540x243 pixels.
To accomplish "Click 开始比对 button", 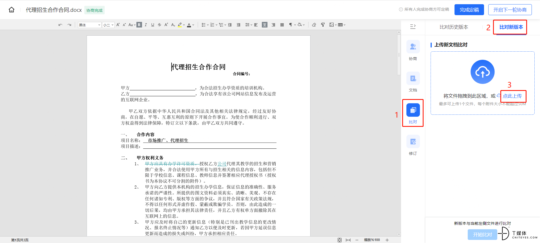I will [482, 234].
